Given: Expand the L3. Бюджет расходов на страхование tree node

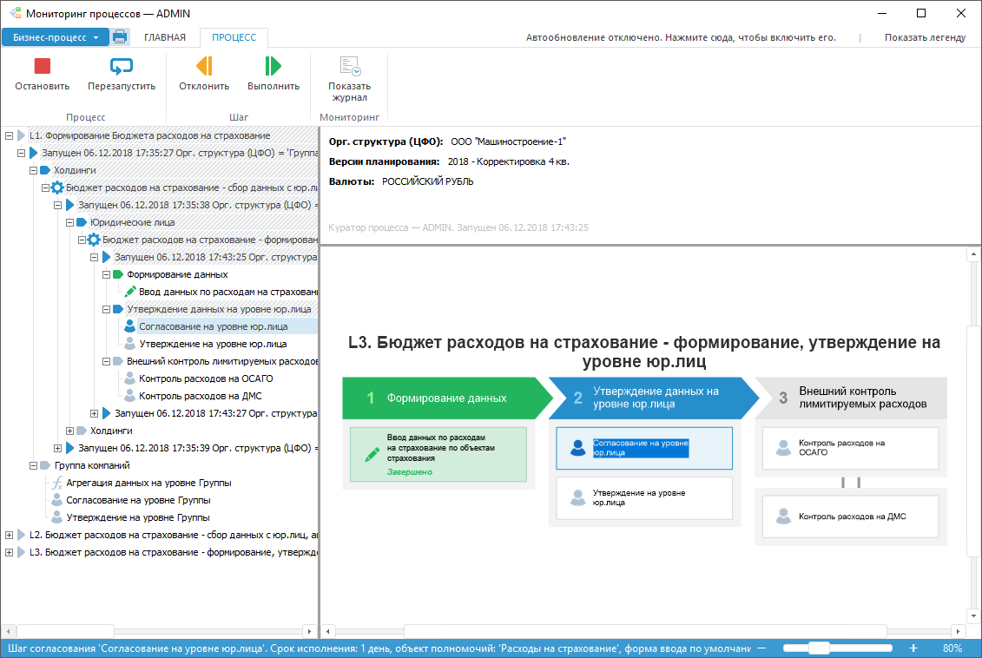Looking at the screenshot, I should click(x=9, y=552).
